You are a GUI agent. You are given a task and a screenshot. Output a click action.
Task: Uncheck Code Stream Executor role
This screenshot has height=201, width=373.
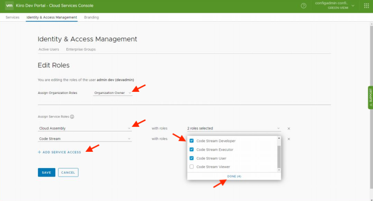pos(192,150)
